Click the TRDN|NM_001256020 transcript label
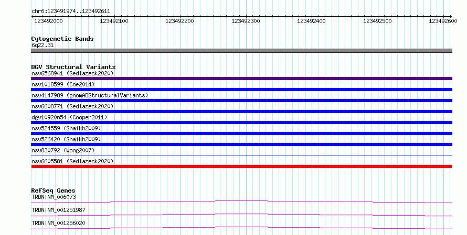The width and height of the screenshot is (467, 235). coord(58,223)
